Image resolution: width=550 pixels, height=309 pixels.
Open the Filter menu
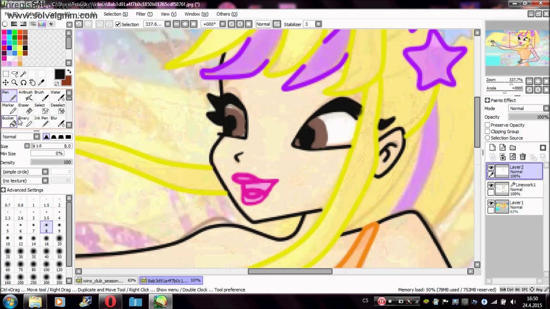tap(144, 14)
